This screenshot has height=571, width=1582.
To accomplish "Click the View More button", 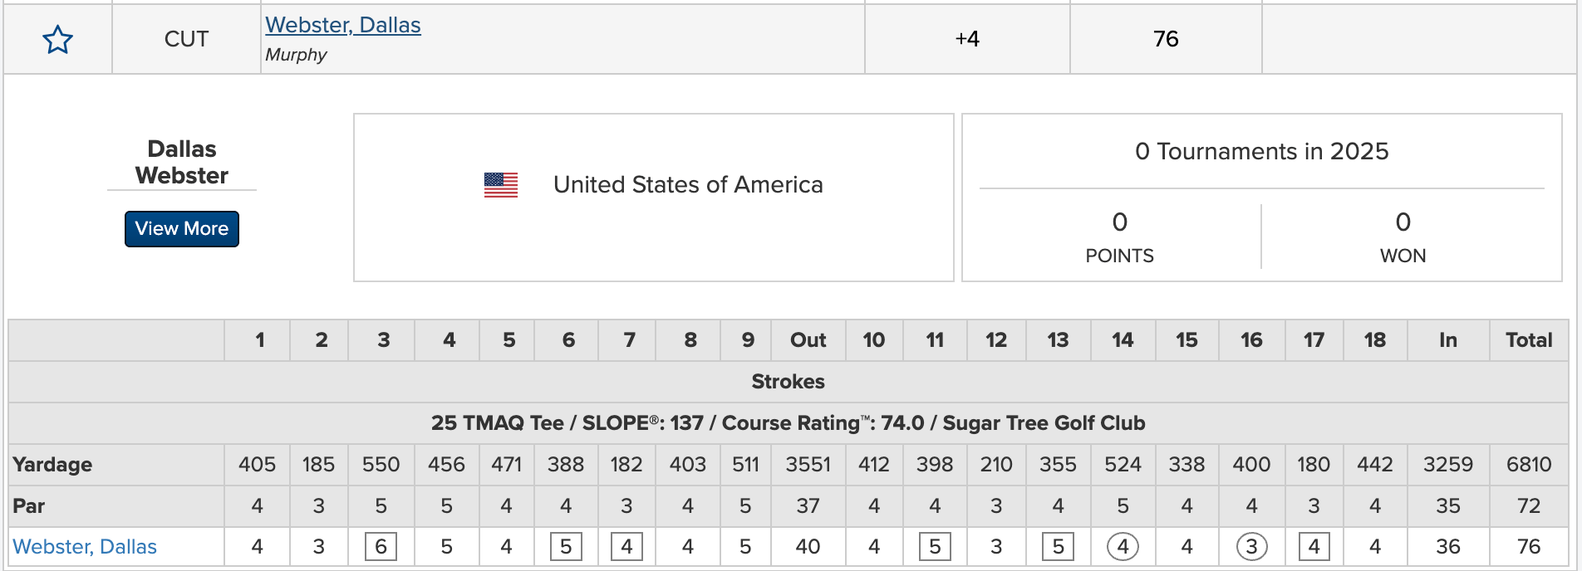I will pyautogui.click(x=182, y=229).
